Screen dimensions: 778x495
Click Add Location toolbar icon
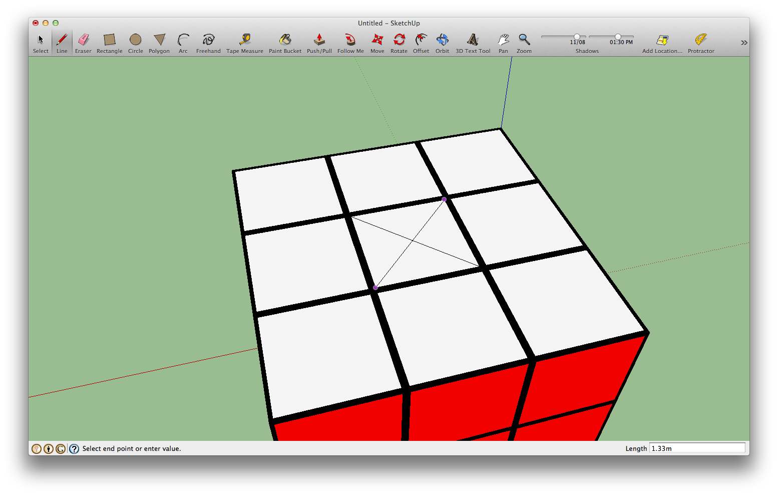point(662,43)
